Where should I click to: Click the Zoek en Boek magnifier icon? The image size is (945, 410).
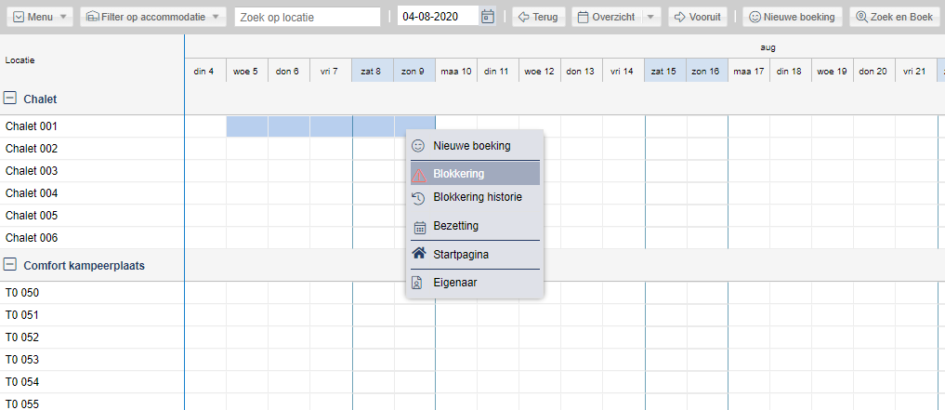pyautogui.click(x=861, y=17)
